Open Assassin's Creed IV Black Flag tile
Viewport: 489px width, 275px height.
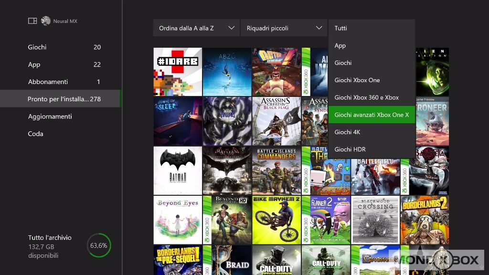click(276, 121)
